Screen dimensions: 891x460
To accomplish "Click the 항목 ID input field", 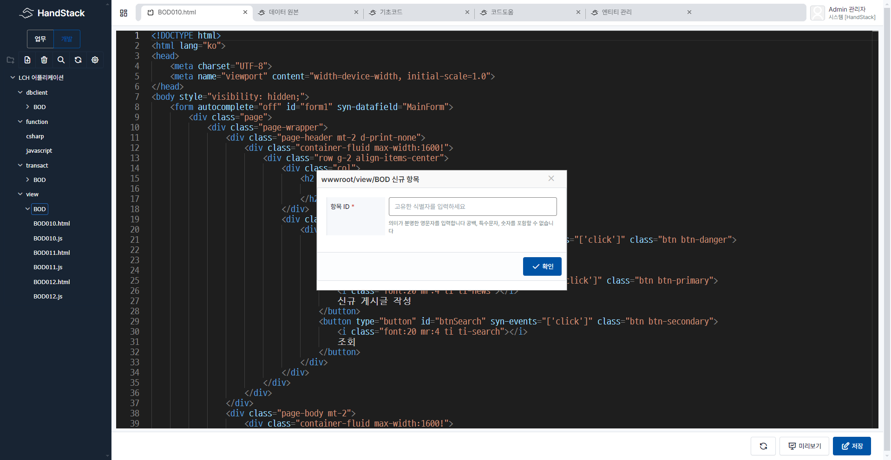I will pos(472,207).
